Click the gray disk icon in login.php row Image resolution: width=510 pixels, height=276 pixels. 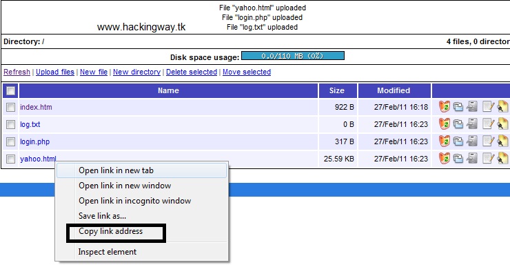pos(472,141)
